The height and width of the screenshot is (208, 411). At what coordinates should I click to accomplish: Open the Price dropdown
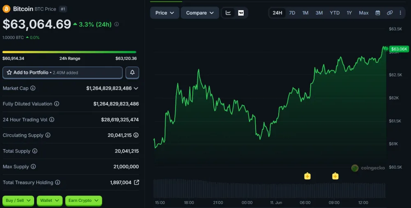coord(165,13)
